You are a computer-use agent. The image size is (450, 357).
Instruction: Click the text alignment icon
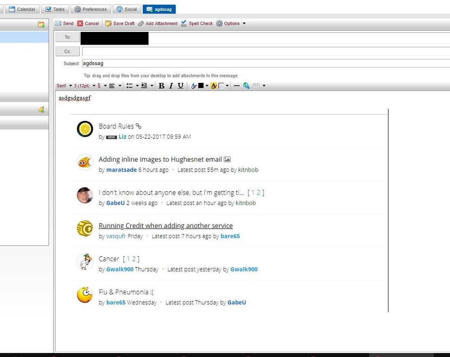click(x=112, y=86)
